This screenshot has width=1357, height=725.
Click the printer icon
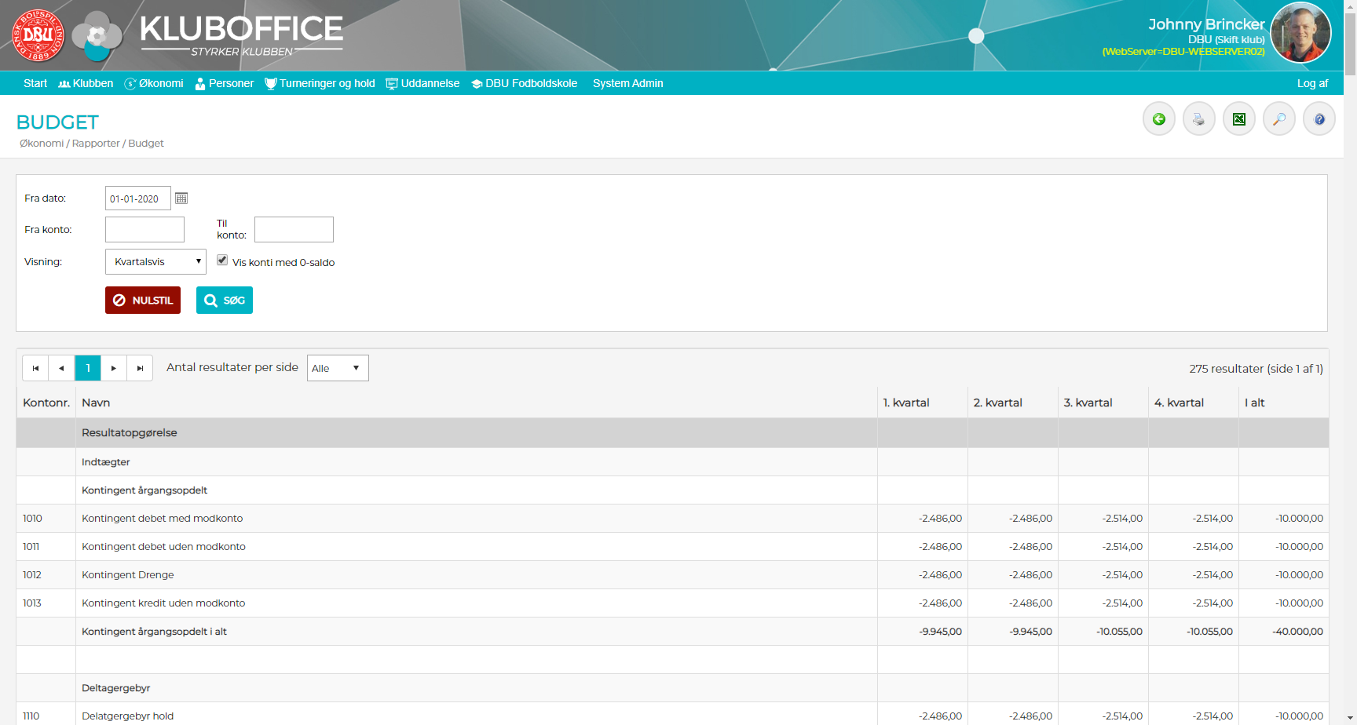[1198, 119]
